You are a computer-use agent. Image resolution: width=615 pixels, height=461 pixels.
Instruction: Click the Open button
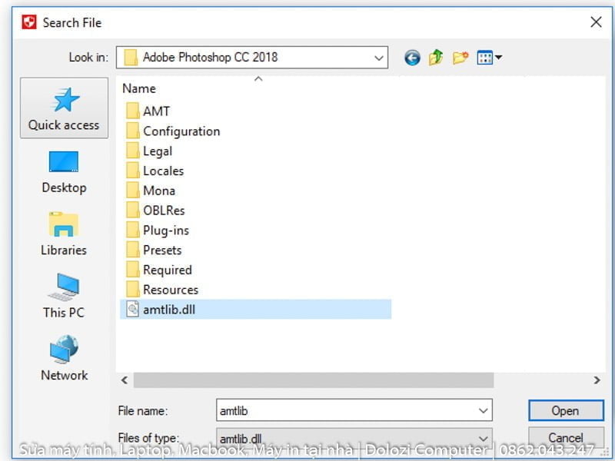(566, 410)
